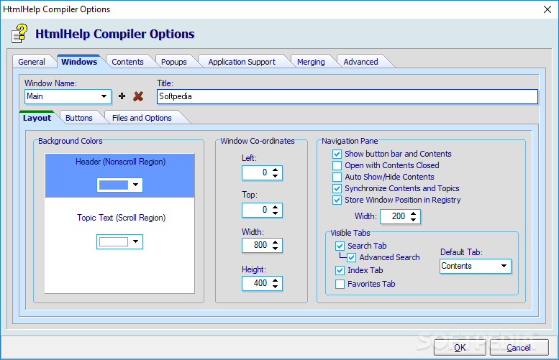
Task: Click the blue Header color swatch
Action: [x=114, y=185]
